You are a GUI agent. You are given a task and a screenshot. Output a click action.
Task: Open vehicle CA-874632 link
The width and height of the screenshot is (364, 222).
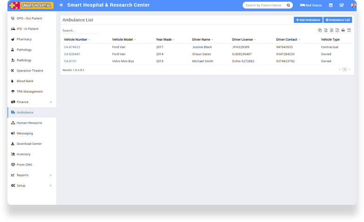[x=72, y=47]
